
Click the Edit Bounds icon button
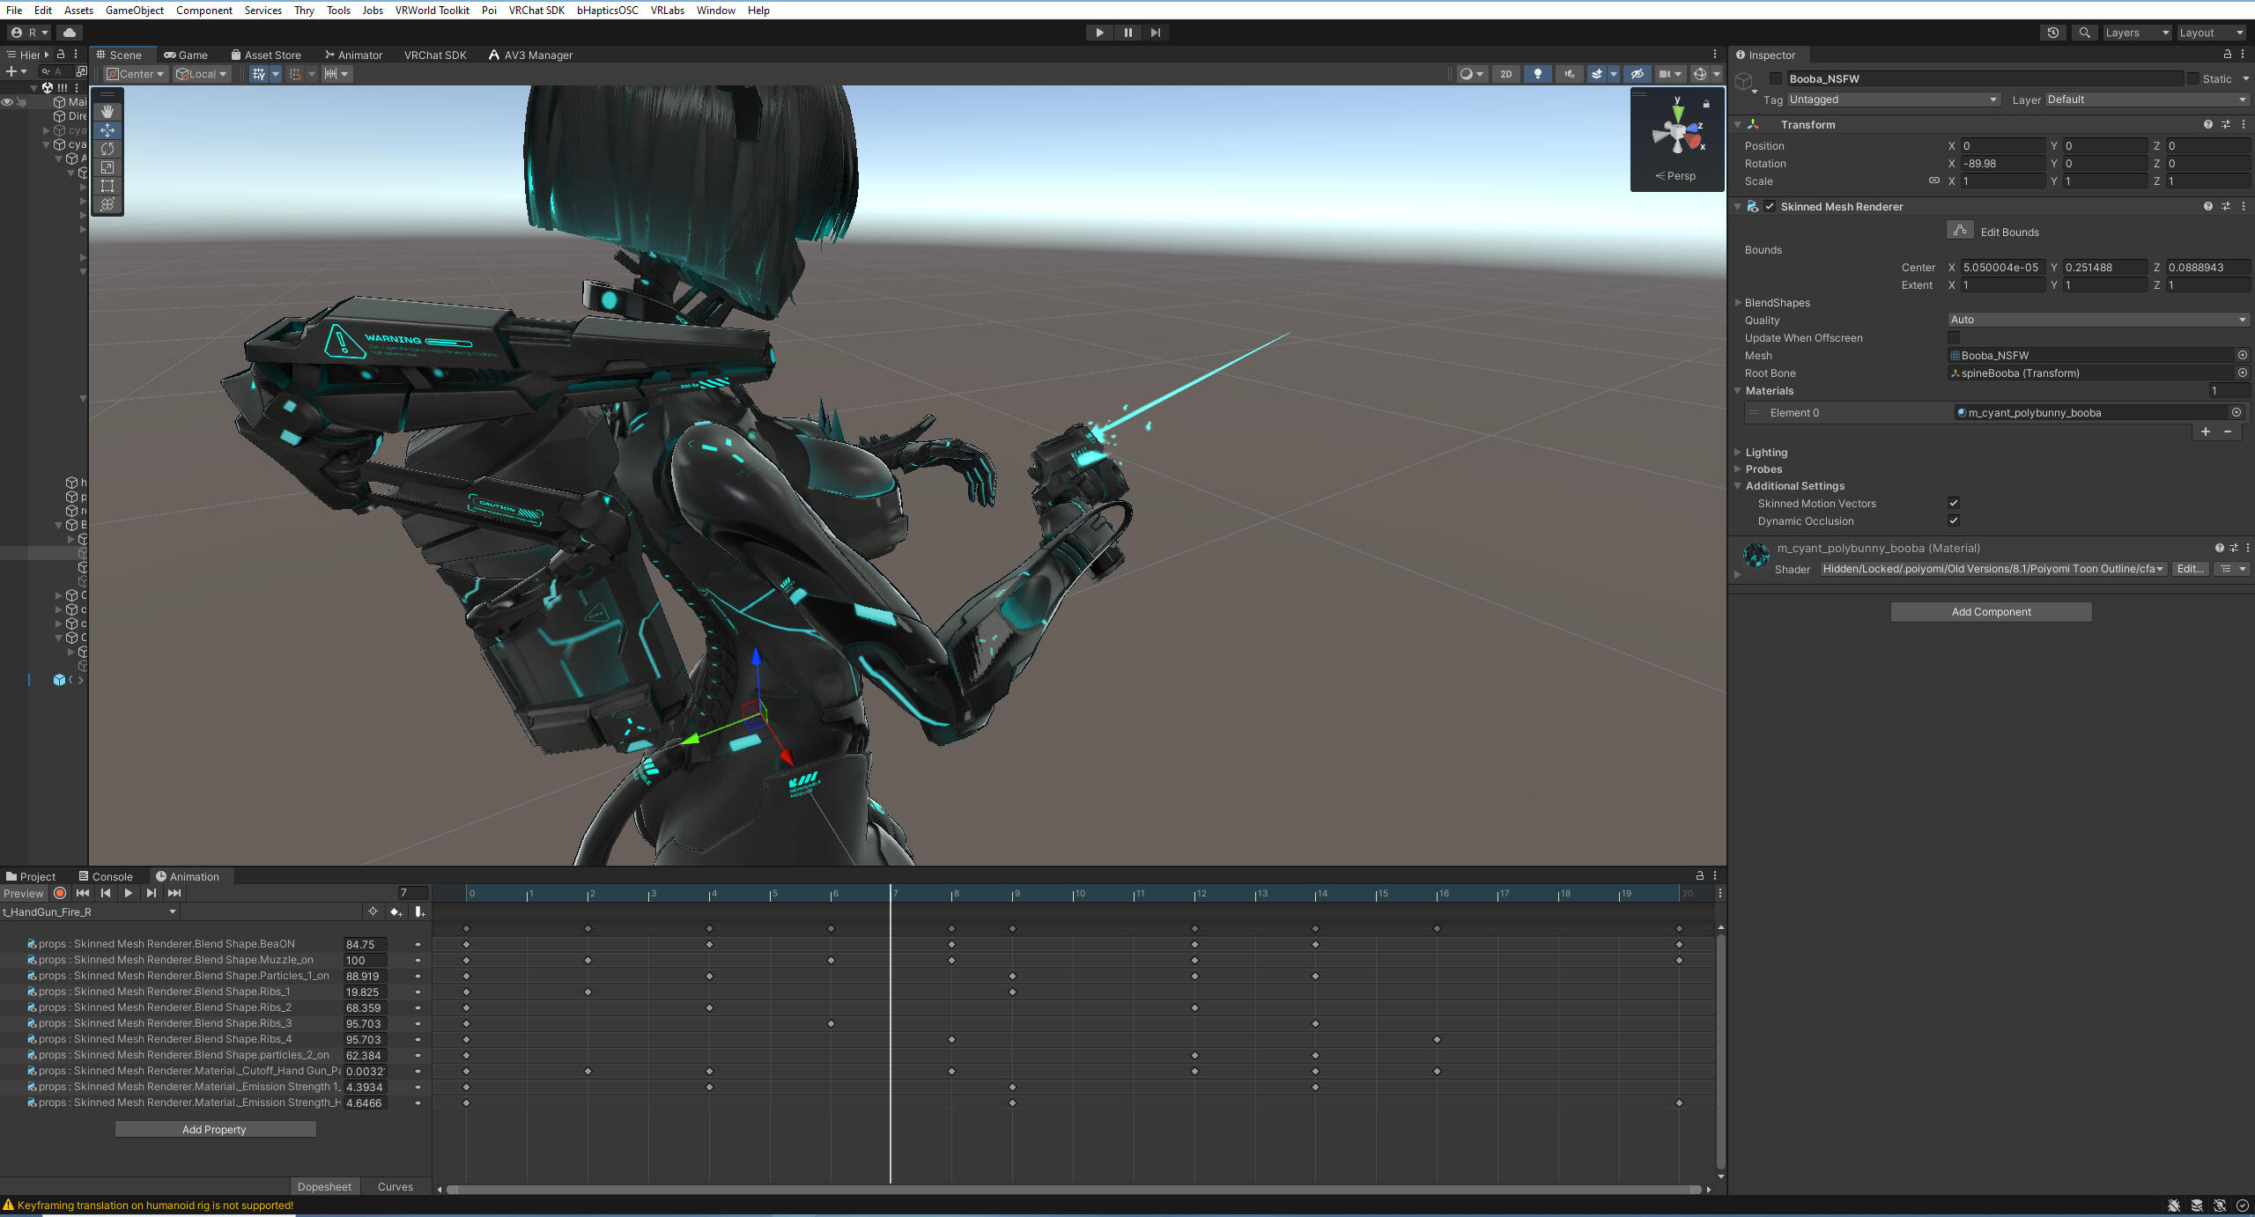pyautogui.click(x=1959, y=231)
